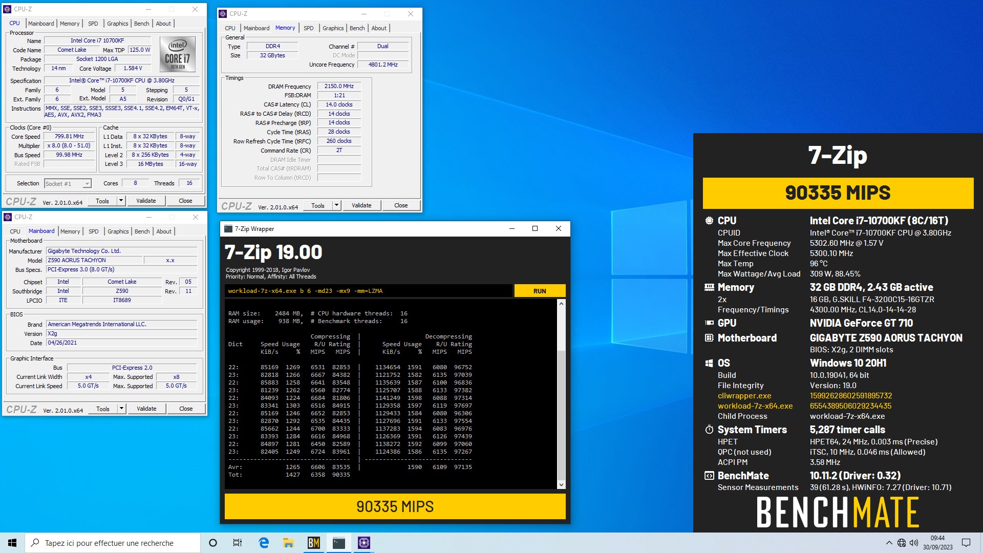
Task: Click the 7-Zip Wrapper title bar icon
Action: click(x=228, y=229)
